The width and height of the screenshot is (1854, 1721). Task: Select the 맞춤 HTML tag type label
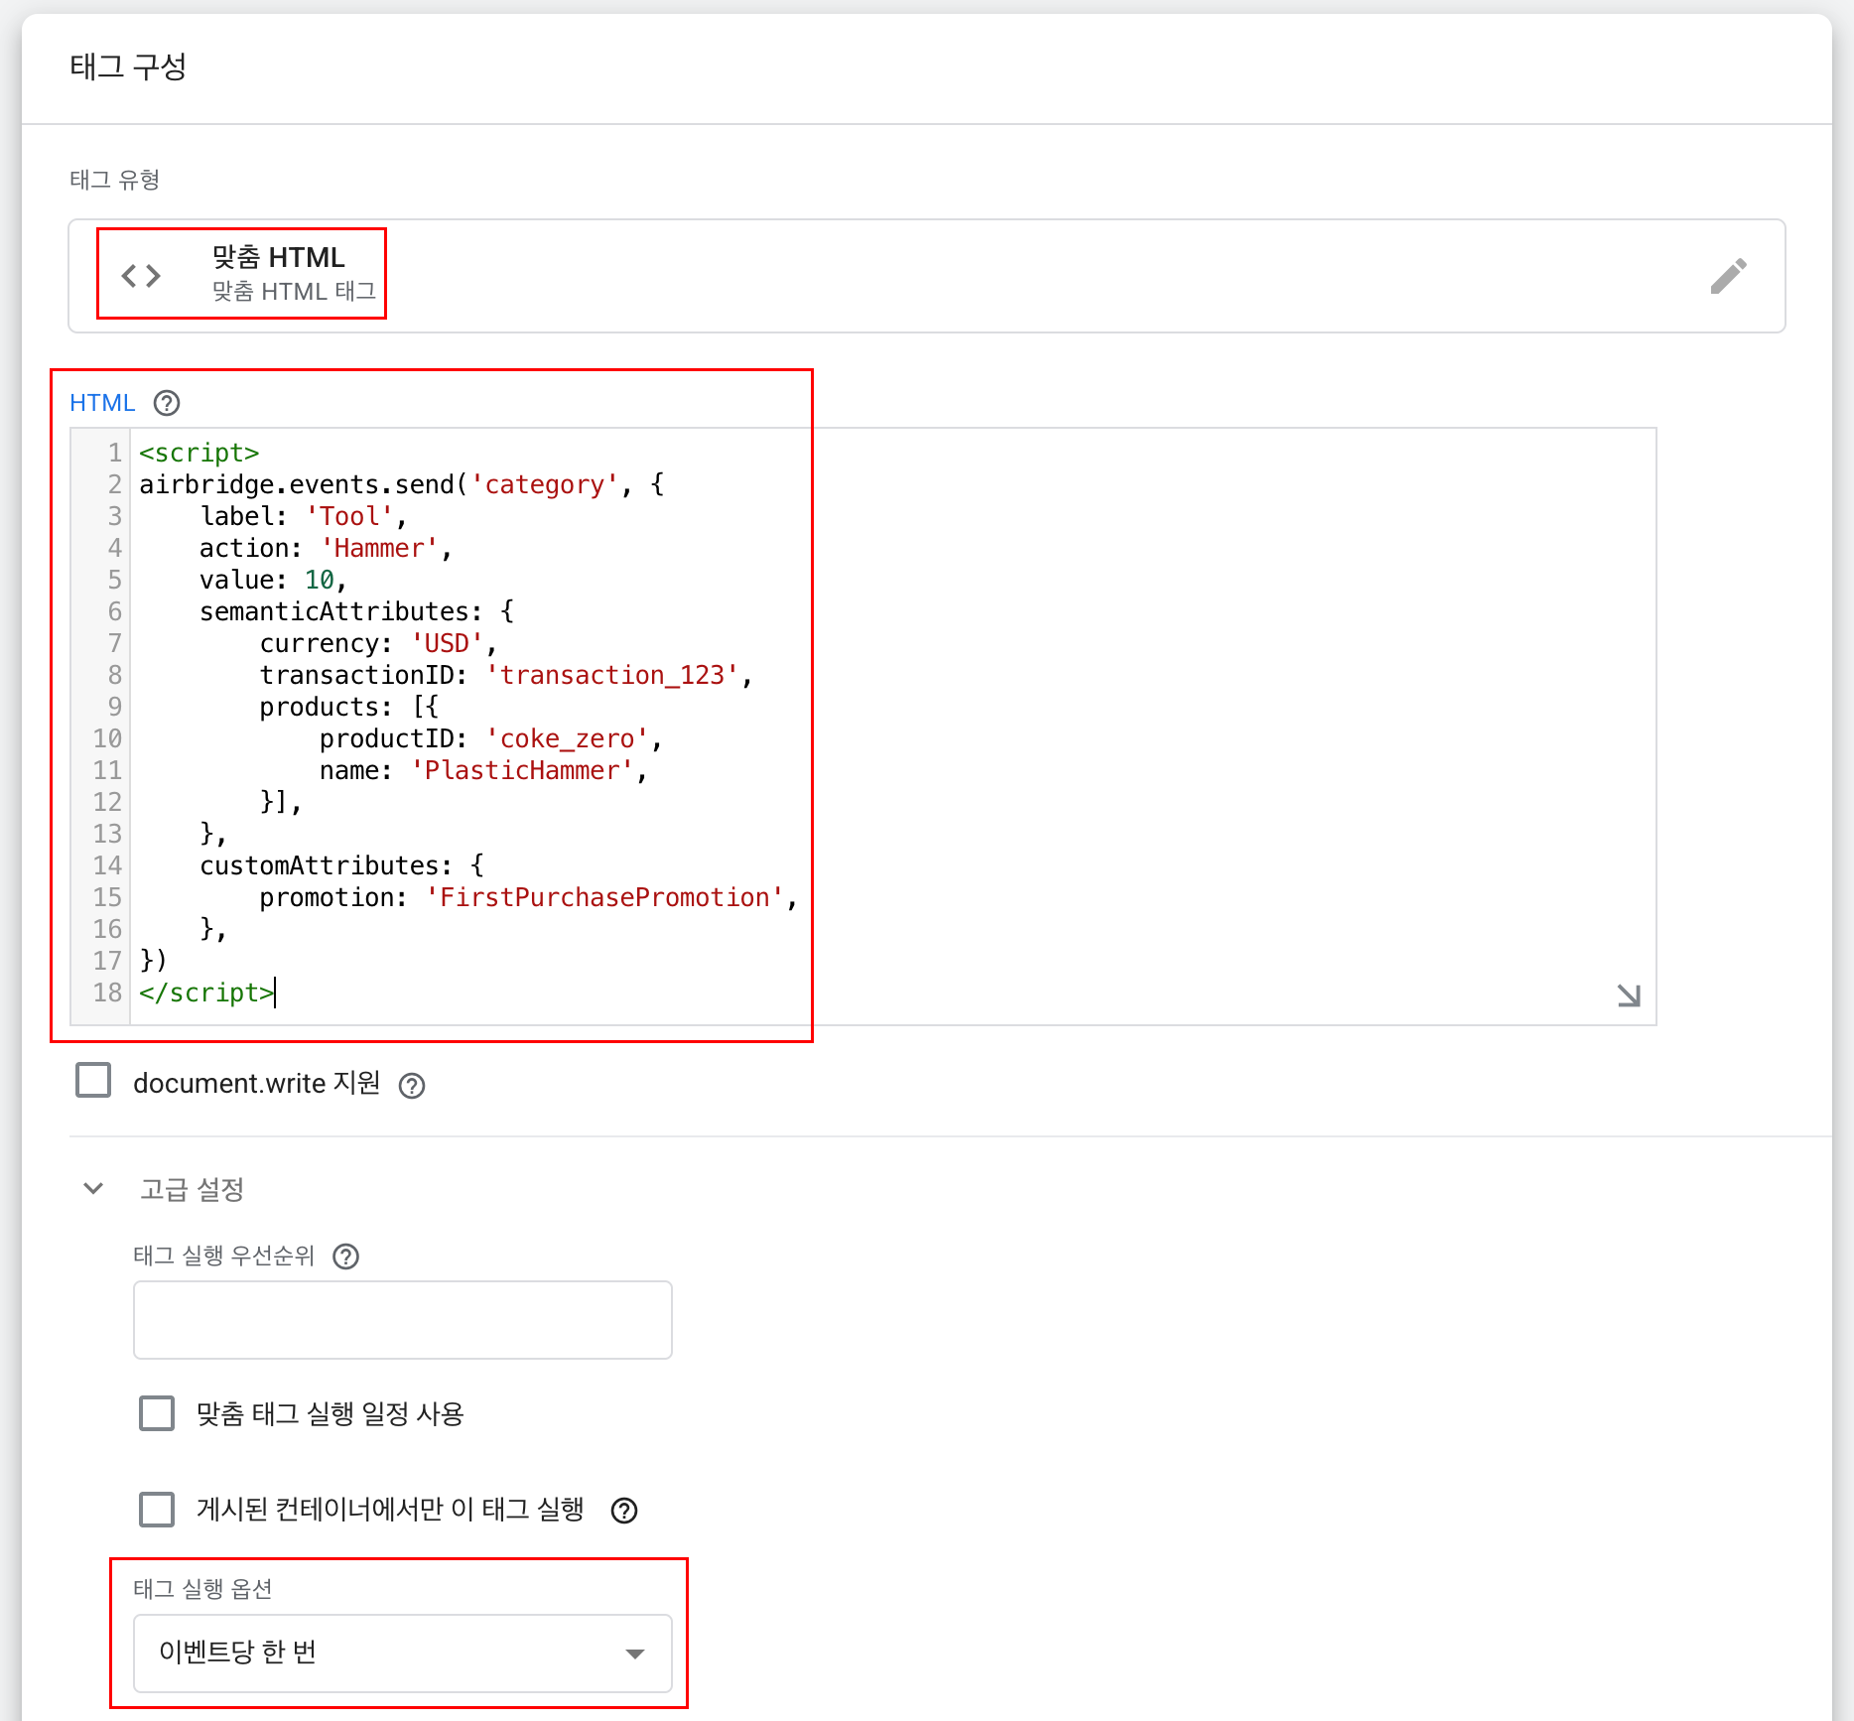tap(279, 257)
